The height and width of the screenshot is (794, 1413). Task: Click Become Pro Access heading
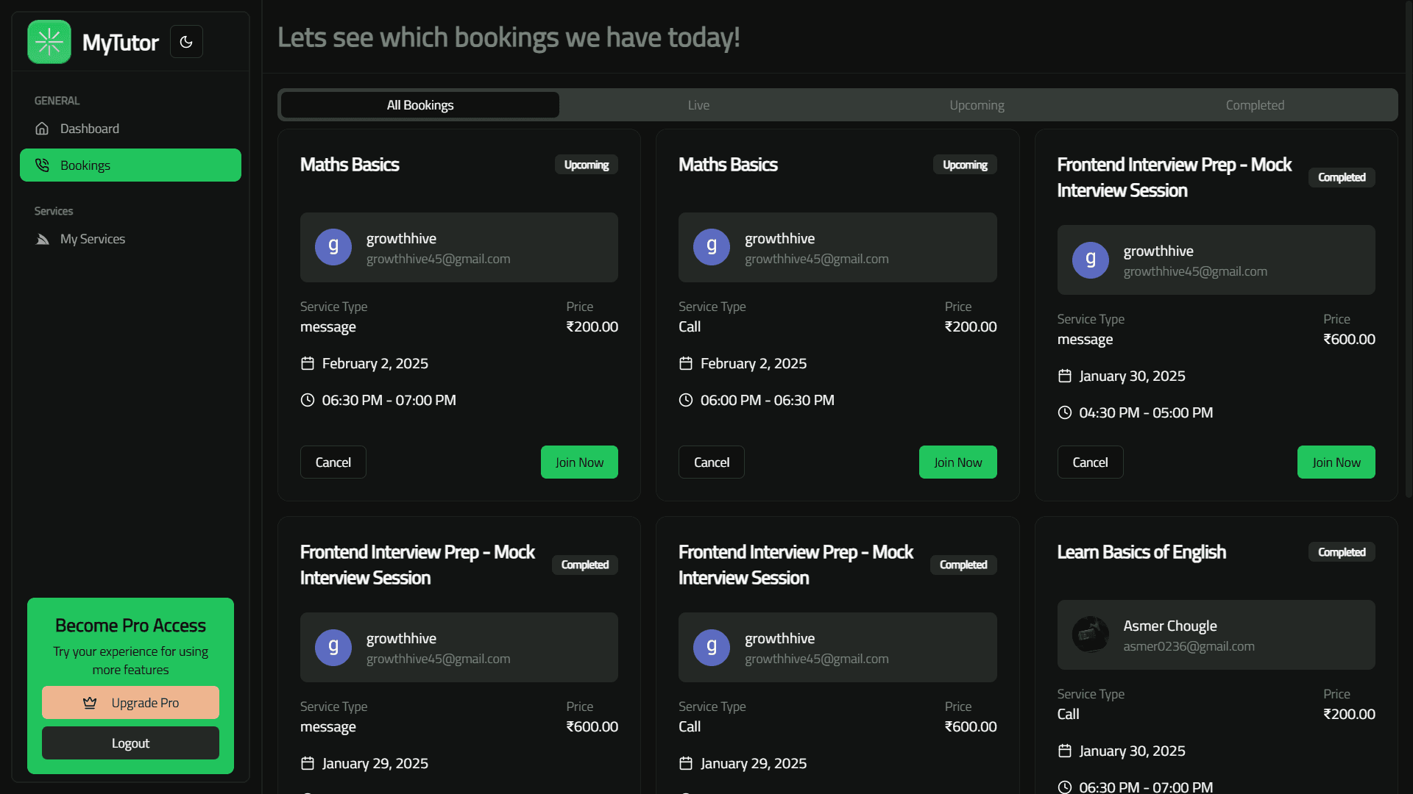coord(130,626)
